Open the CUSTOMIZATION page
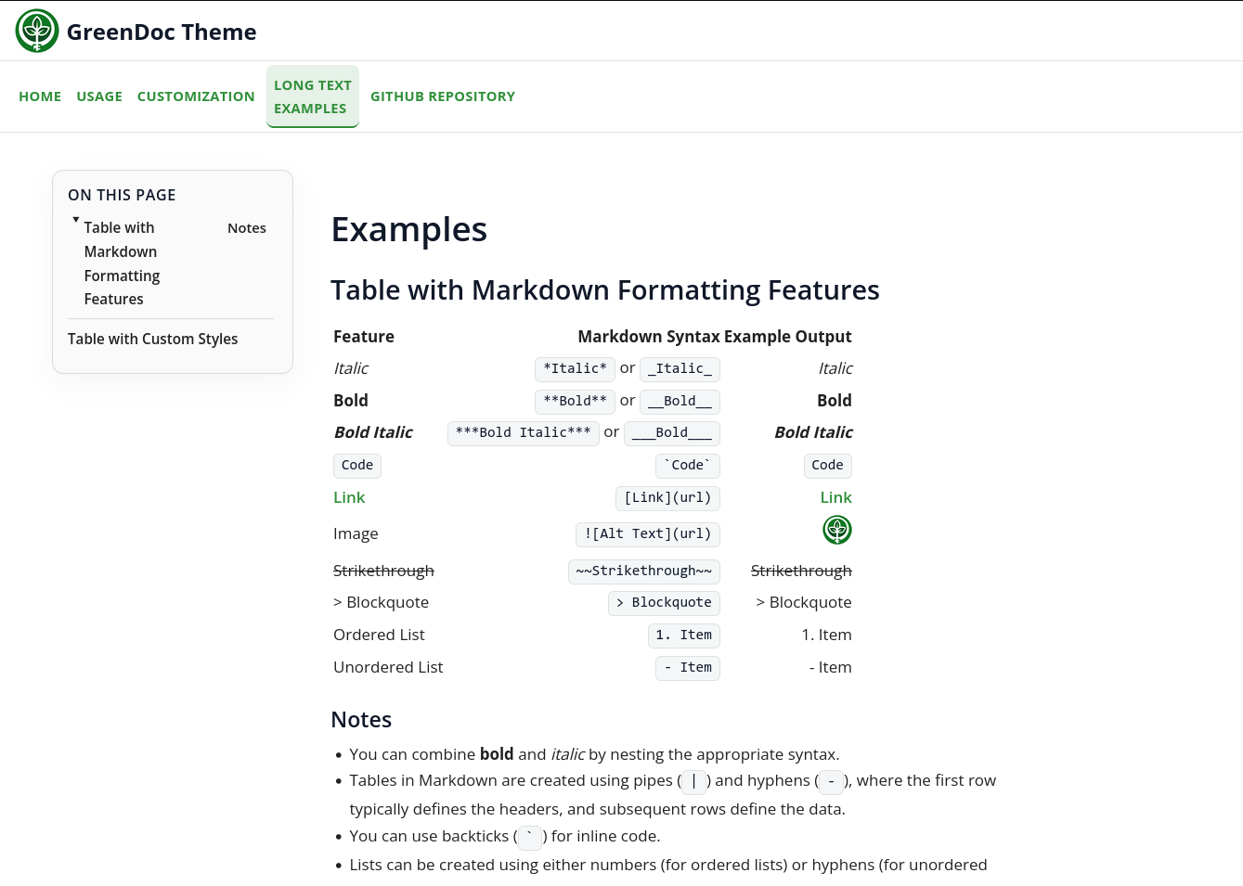1243x886 pixels. point(196,96)
